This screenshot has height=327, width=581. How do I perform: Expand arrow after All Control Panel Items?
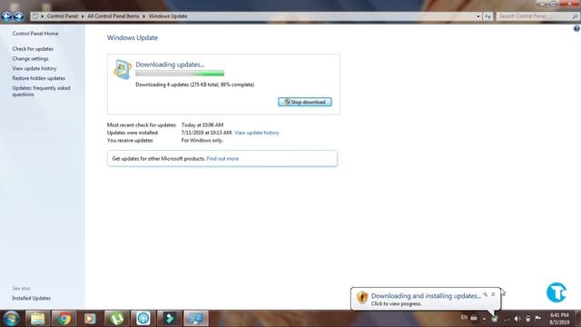143,16
